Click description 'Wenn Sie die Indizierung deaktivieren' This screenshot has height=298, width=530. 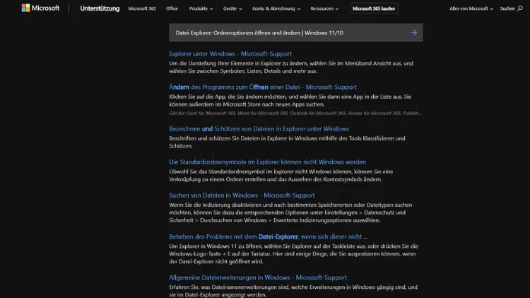pyautogui.click(x=290, y=213)
